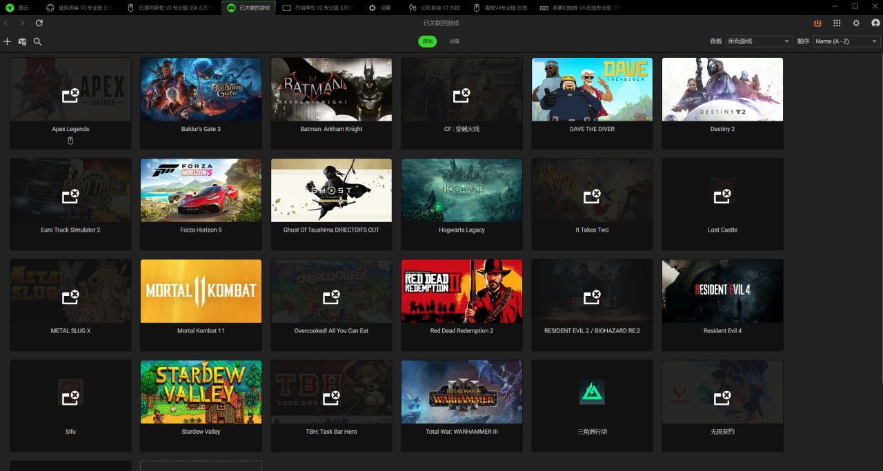The image size is (883, 471).
Task: Click the plus icon to add a game
Action: [x=7, y=41]
